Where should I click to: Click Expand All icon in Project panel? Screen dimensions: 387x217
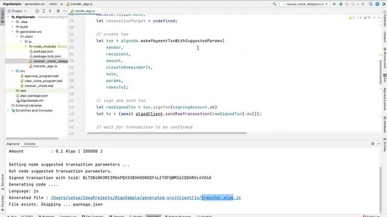44,11
